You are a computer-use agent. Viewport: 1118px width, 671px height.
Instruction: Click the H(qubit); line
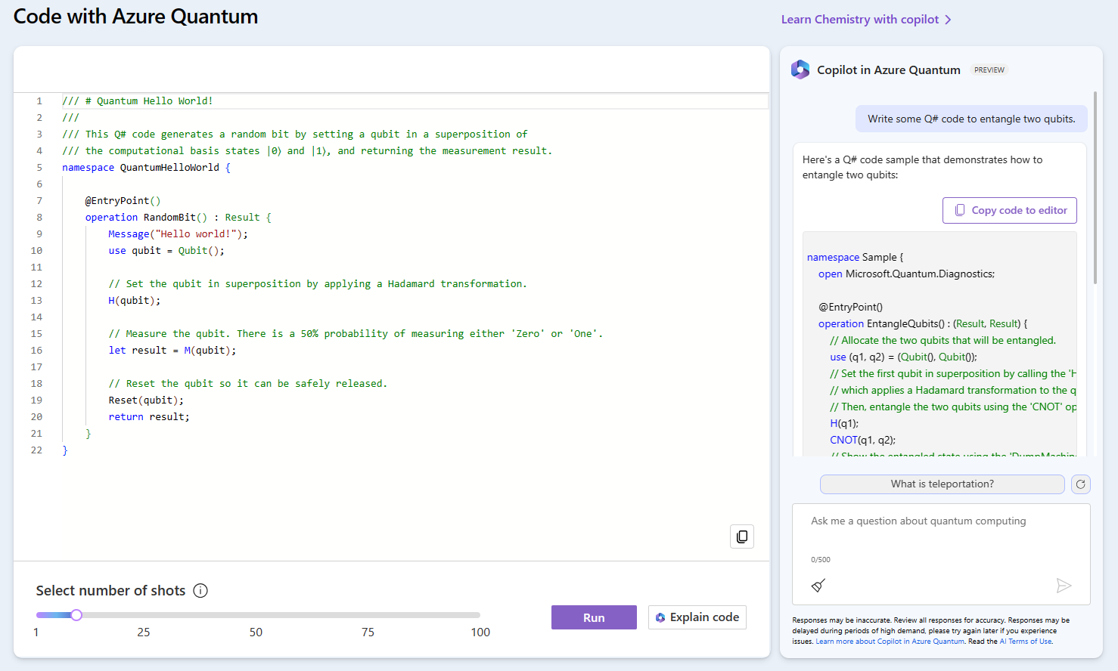click(x=135, y=301)
